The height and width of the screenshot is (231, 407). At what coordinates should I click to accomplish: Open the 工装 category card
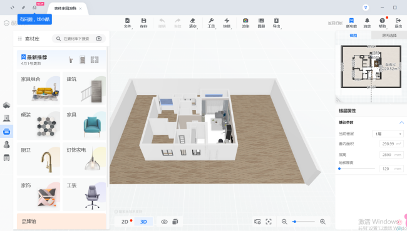[85, 194]
